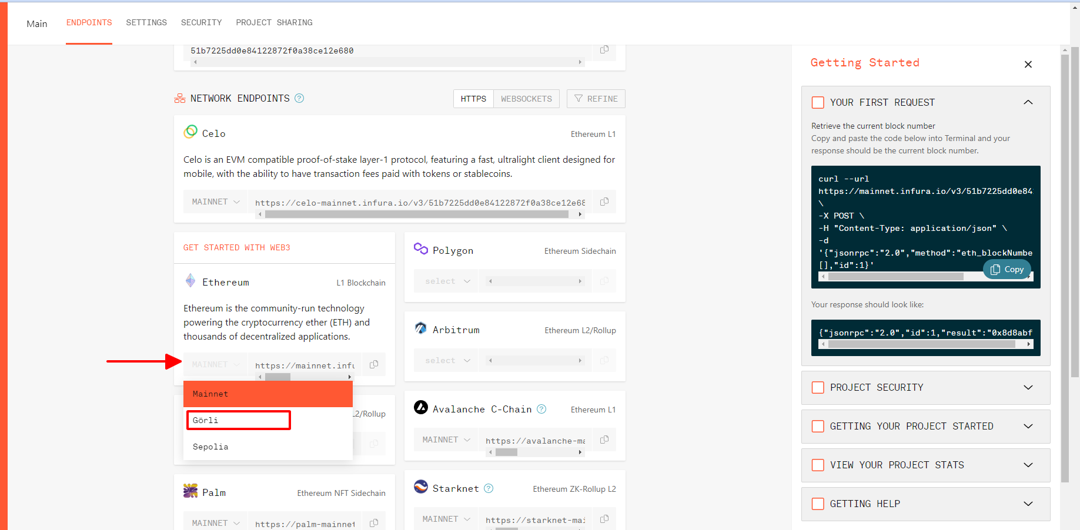1080x530 pixels.
Task: Open the Security tab
Action: tap(201, 22)
